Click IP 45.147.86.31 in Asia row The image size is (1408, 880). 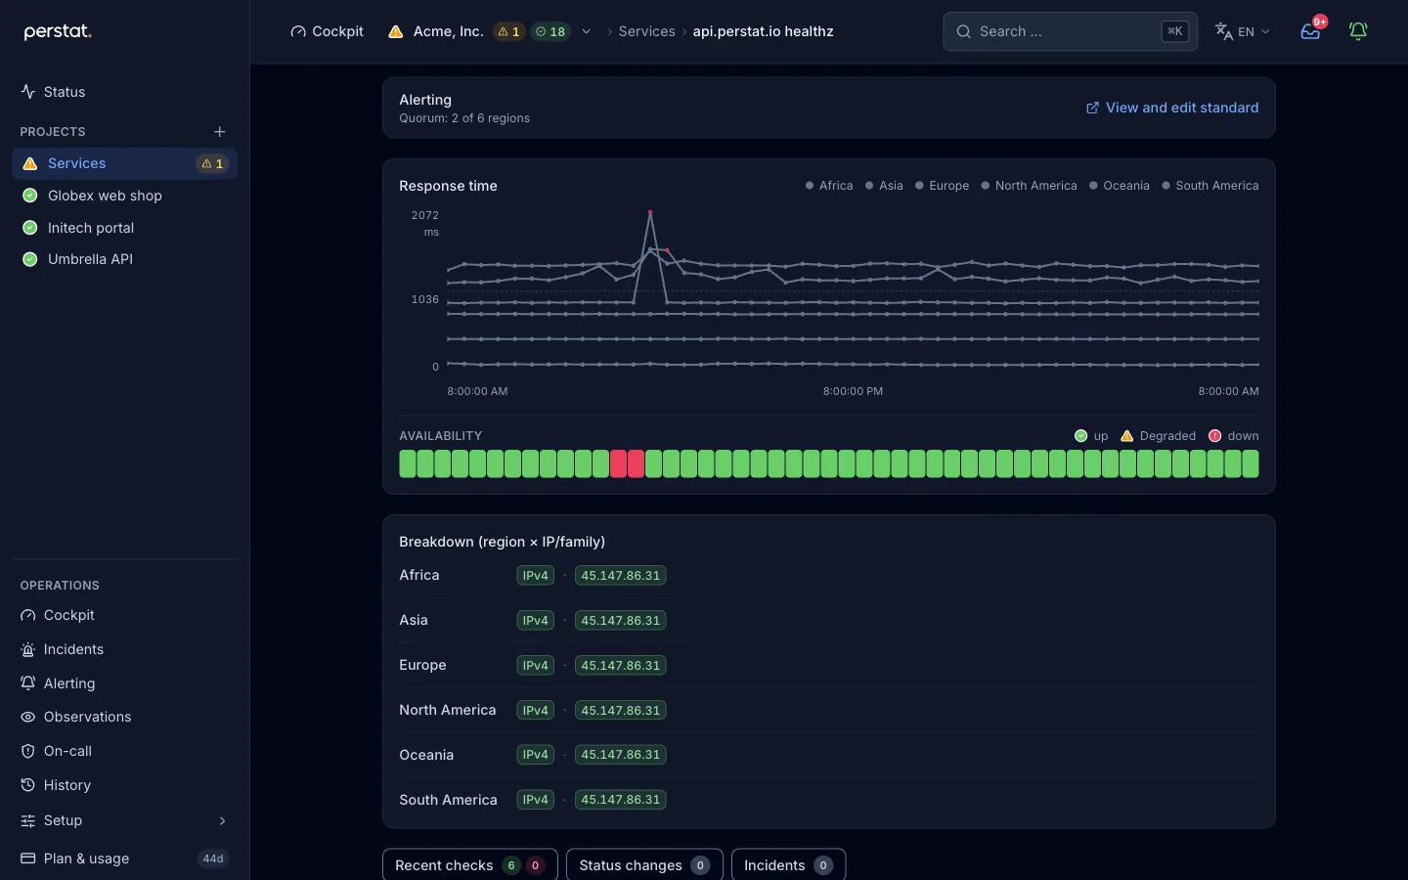coord(620,621)
